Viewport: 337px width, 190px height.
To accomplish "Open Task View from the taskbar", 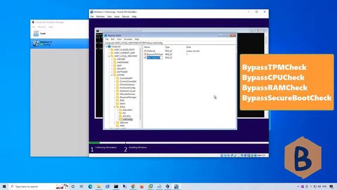I will 82,186.
